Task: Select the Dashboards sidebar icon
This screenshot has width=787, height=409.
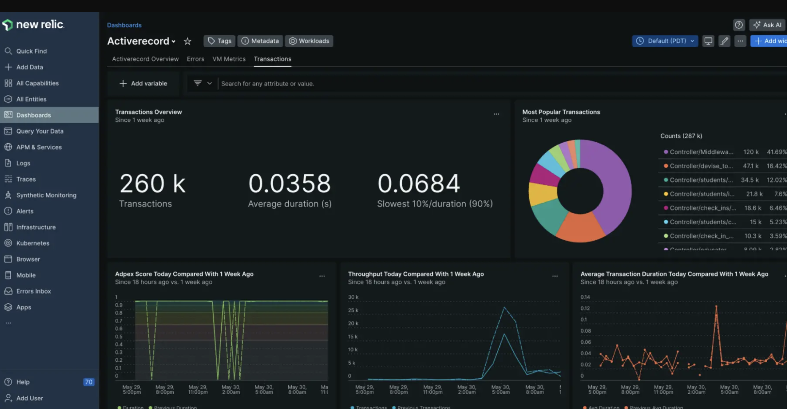Action: (x=8, y=115)
